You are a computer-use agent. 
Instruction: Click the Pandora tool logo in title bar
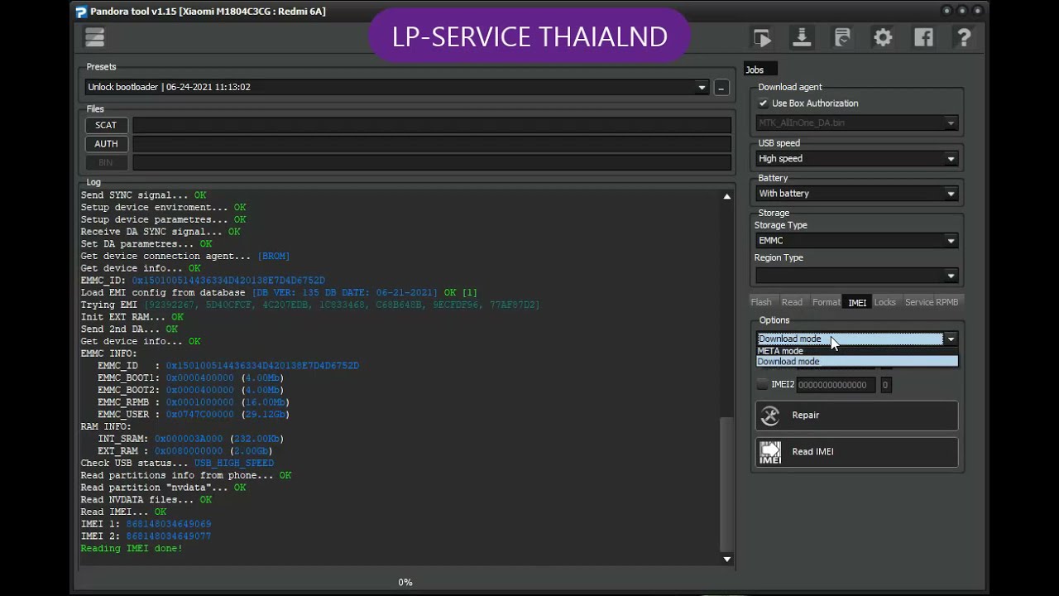pyautogui.click(x=81, y=12)
